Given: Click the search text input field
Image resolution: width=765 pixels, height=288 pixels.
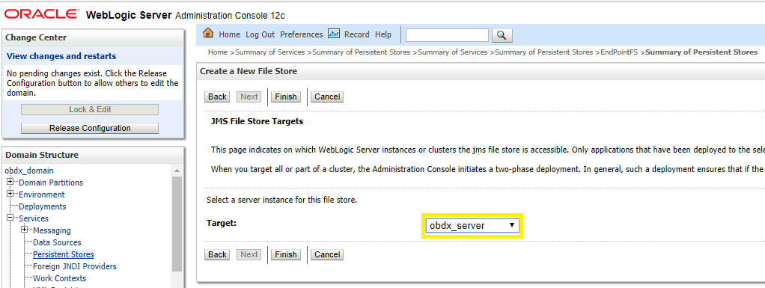Looking at the screenshot, I should (x=447, y=35).
